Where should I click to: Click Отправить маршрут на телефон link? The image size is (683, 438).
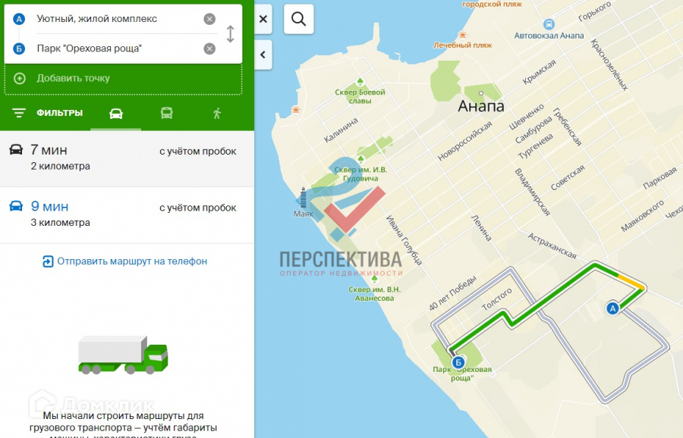coord(125,261)
